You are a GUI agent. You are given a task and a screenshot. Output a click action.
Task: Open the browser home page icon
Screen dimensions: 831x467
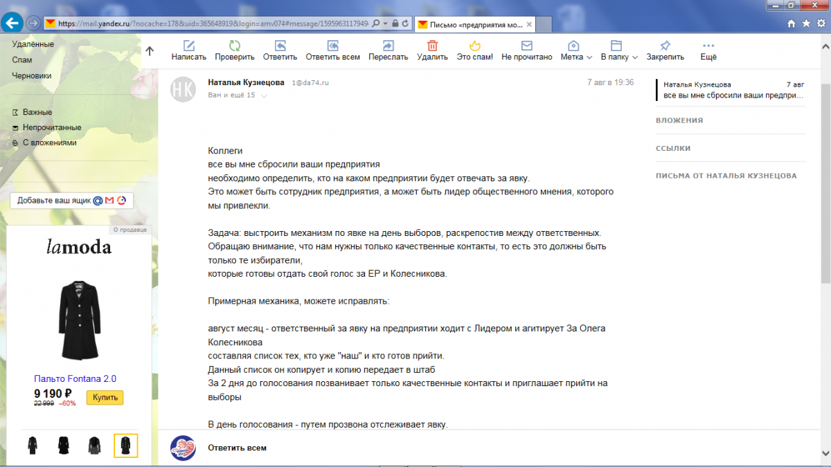tap(792, 23)
